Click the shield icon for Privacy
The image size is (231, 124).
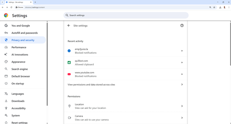tap(6, 40)
